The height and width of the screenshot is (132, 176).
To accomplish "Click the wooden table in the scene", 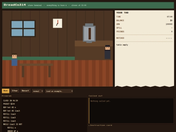I will tap(36, 70).
